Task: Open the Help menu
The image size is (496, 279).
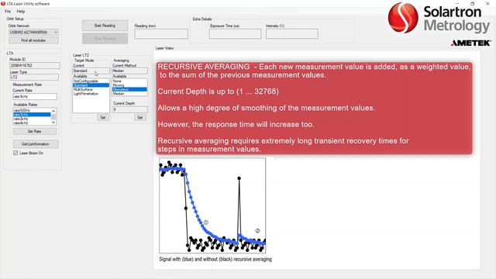Action: [21, 12]
